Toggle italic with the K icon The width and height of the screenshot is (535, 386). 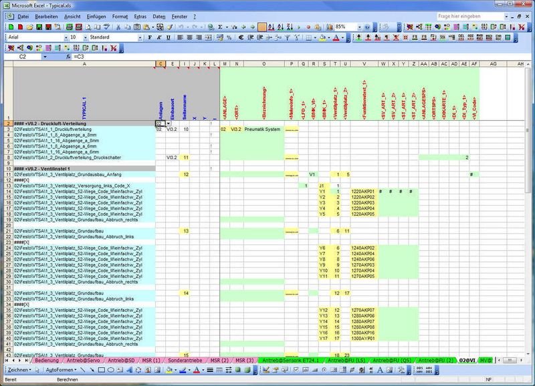coord(160,36)
